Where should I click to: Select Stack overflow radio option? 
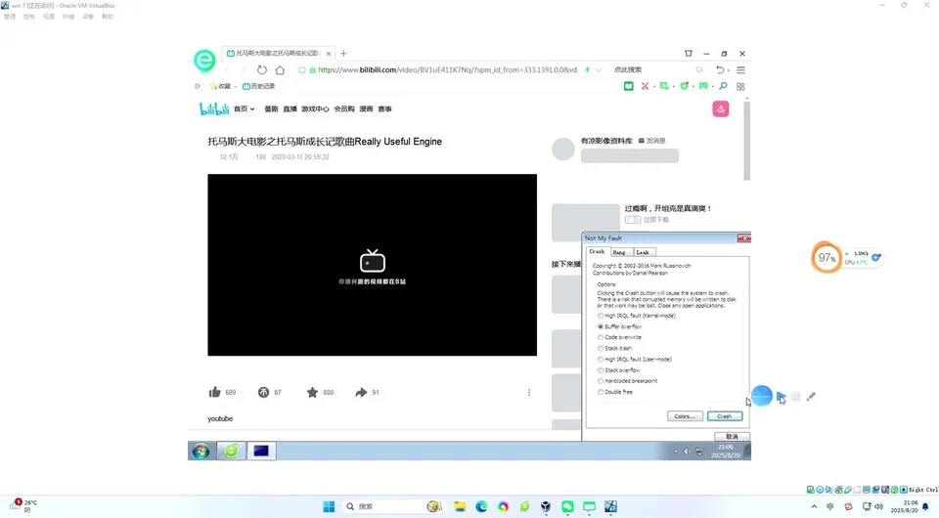tap(601, 370)
